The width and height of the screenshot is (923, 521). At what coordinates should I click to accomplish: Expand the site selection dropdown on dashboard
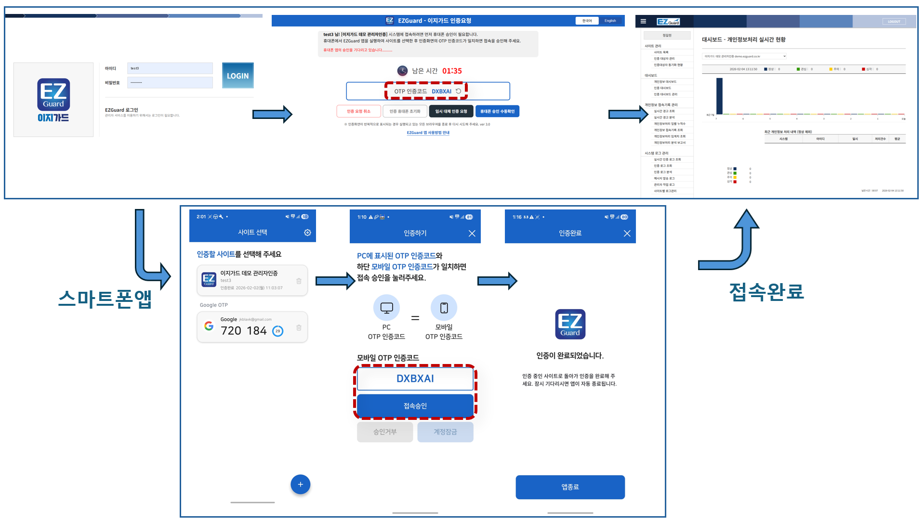744,56
